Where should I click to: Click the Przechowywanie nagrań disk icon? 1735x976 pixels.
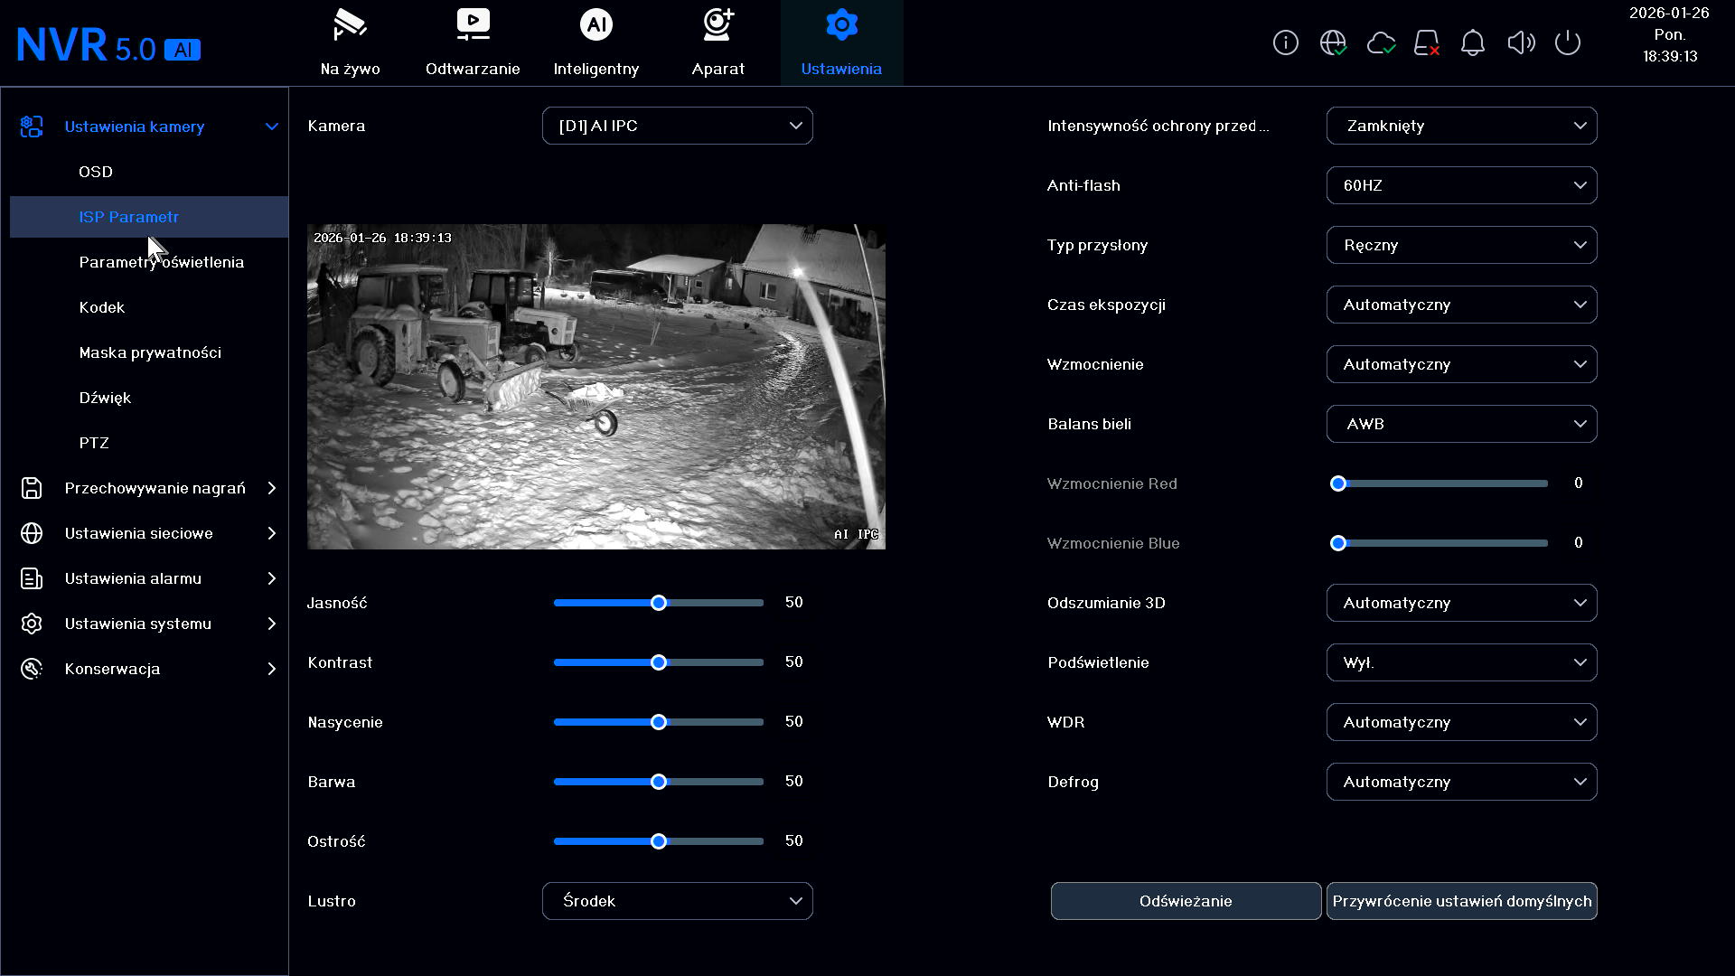(32, 488)
